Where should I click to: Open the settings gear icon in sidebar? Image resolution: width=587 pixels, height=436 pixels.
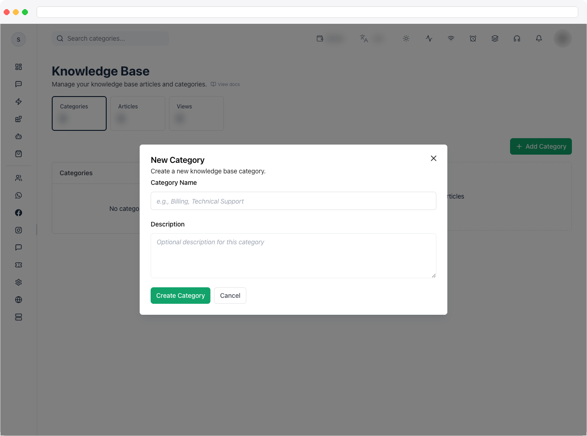point(18,282)
